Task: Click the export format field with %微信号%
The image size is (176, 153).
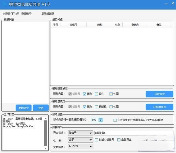Action: coord(134,133)
